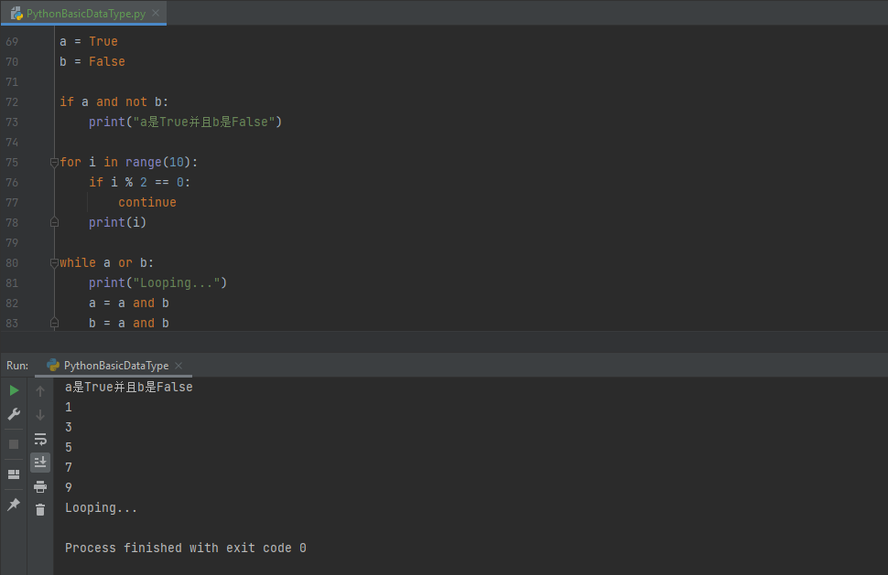Image resolution: width=888 pixels, height=575 pixels.
Task: Click the down stack trace arrow
Action: (x=40, y=415)
